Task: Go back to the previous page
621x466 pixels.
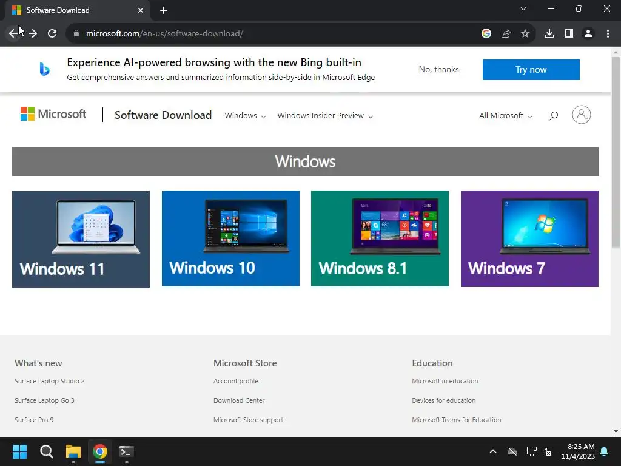Action: pyautogui.click(x=13, y=33)
